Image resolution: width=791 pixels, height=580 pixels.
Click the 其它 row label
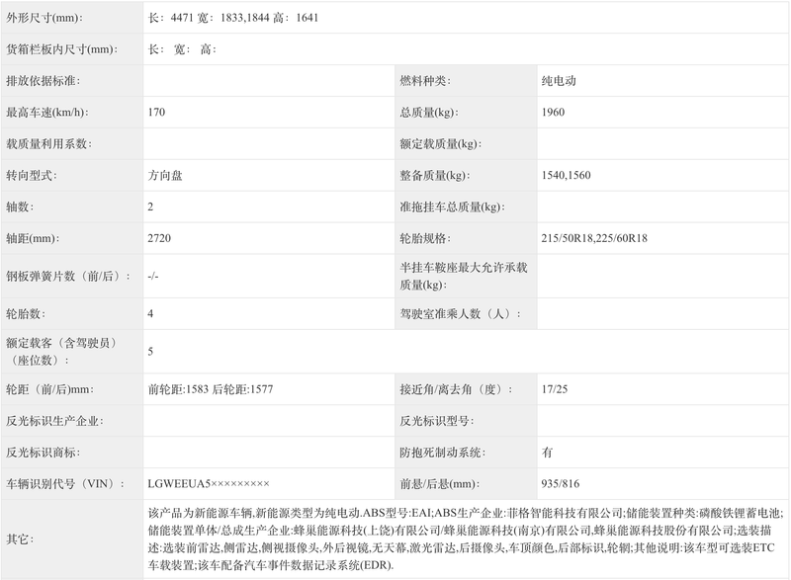[20, 539]
